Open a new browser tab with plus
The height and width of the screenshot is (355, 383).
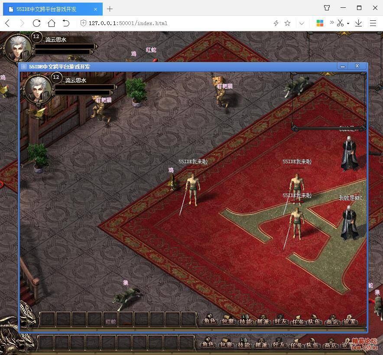pos(110,9)
